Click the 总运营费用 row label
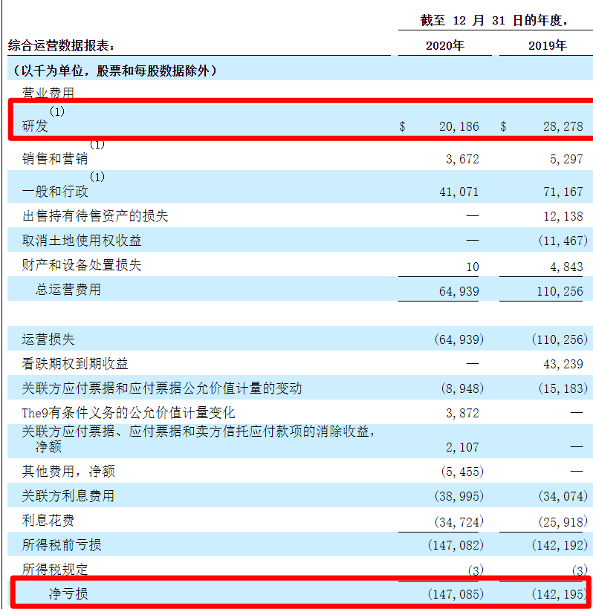 click(68, 290)
